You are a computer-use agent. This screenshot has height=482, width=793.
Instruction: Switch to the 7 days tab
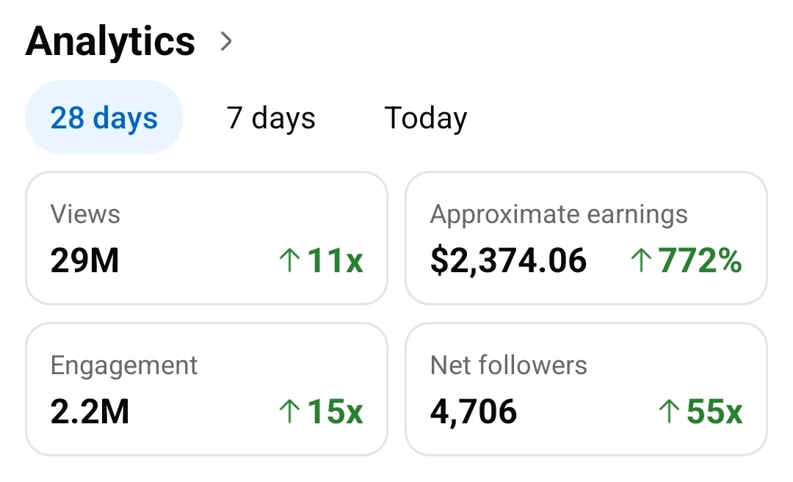[x=271, y=118]
